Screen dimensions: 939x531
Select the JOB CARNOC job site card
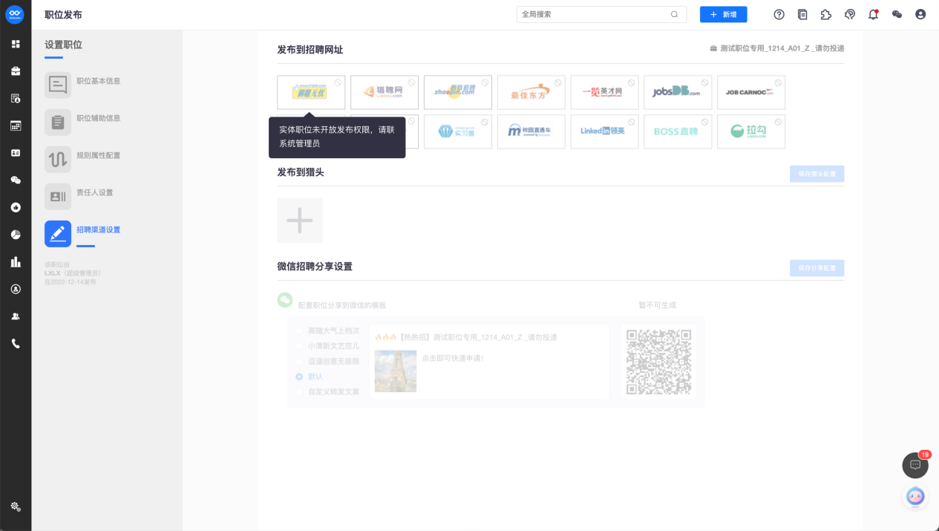point(751,92)
